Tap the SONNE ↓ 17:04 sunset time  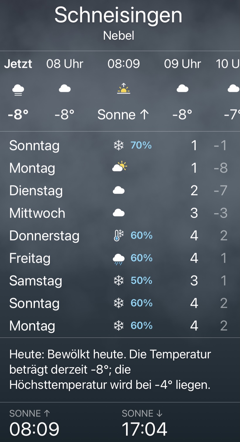coord(144,428)
